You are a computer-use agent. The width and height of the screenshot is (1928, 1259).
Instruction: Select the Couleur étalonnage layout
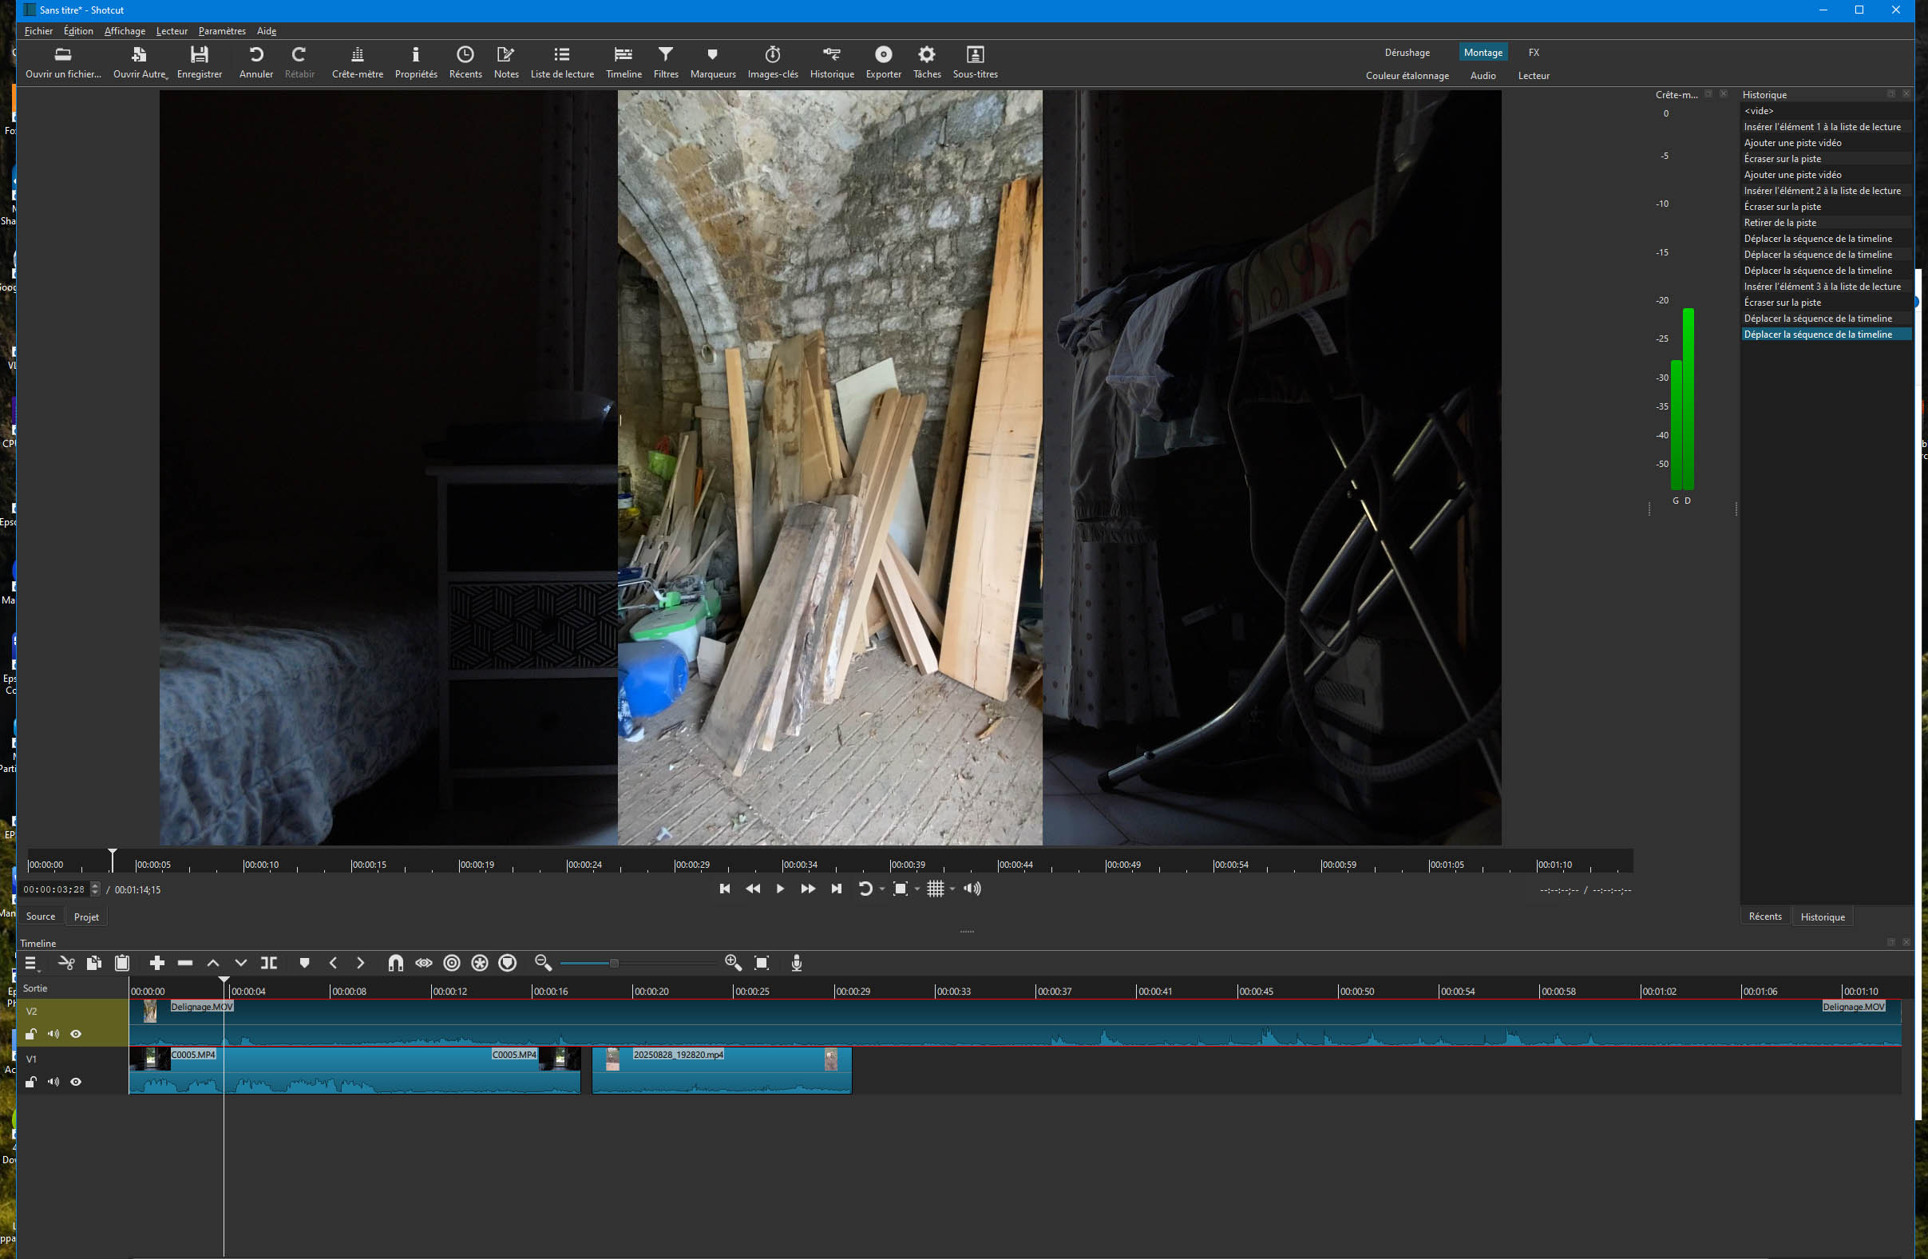click(x=1407, y=75)
